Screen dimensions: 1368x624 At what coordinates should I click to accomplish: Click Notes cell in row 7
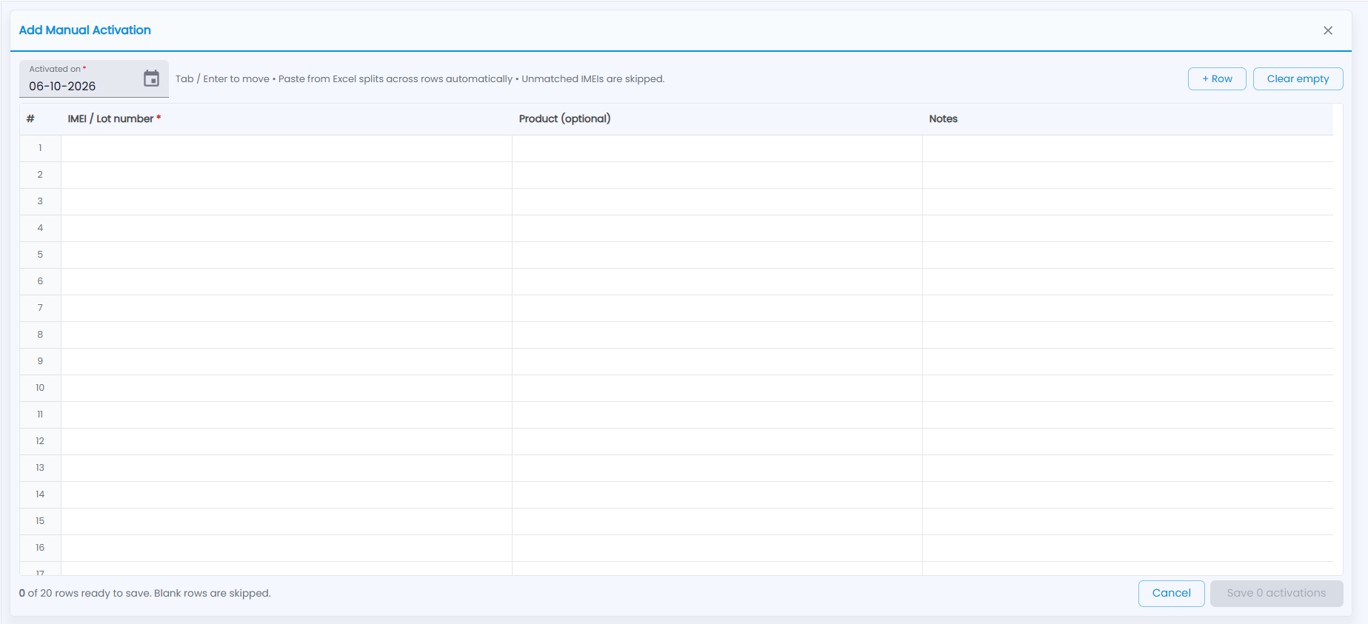(1128, 308)
